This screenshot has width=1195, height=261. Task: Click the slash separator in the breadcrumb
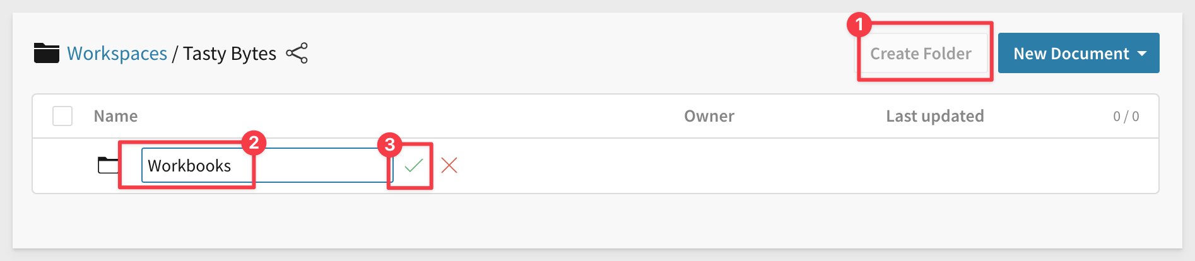175,54
